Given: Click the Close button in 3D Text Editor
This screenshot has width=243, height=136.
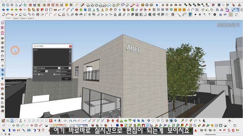Looking at the screenshot, I should tap(66, 79).
